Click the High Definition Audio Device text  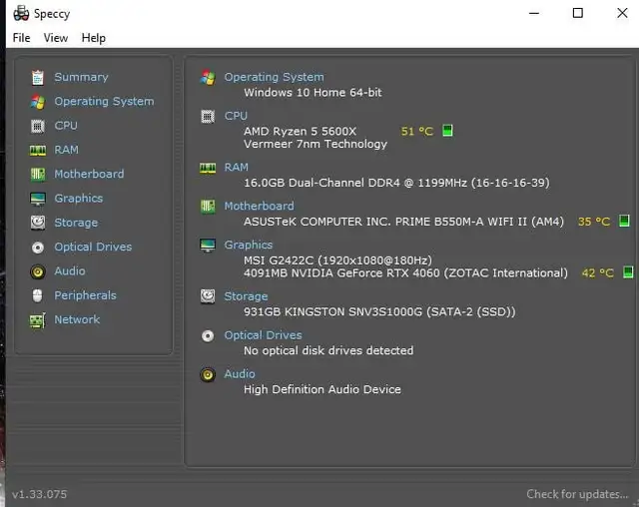tap(322, 389)
